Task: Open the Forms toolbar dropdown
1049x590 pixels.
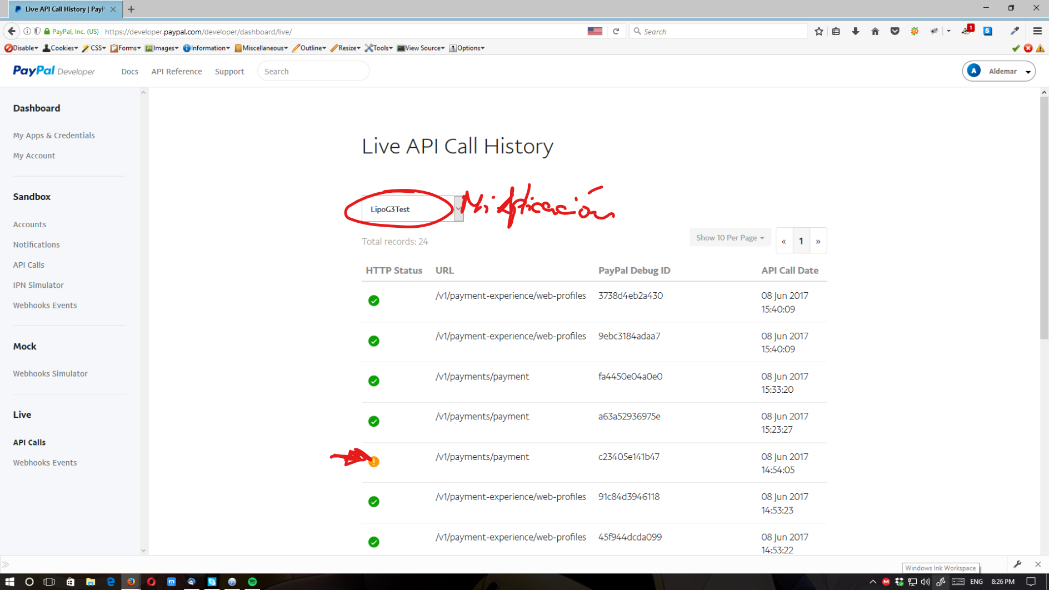Action: [126, 48]
